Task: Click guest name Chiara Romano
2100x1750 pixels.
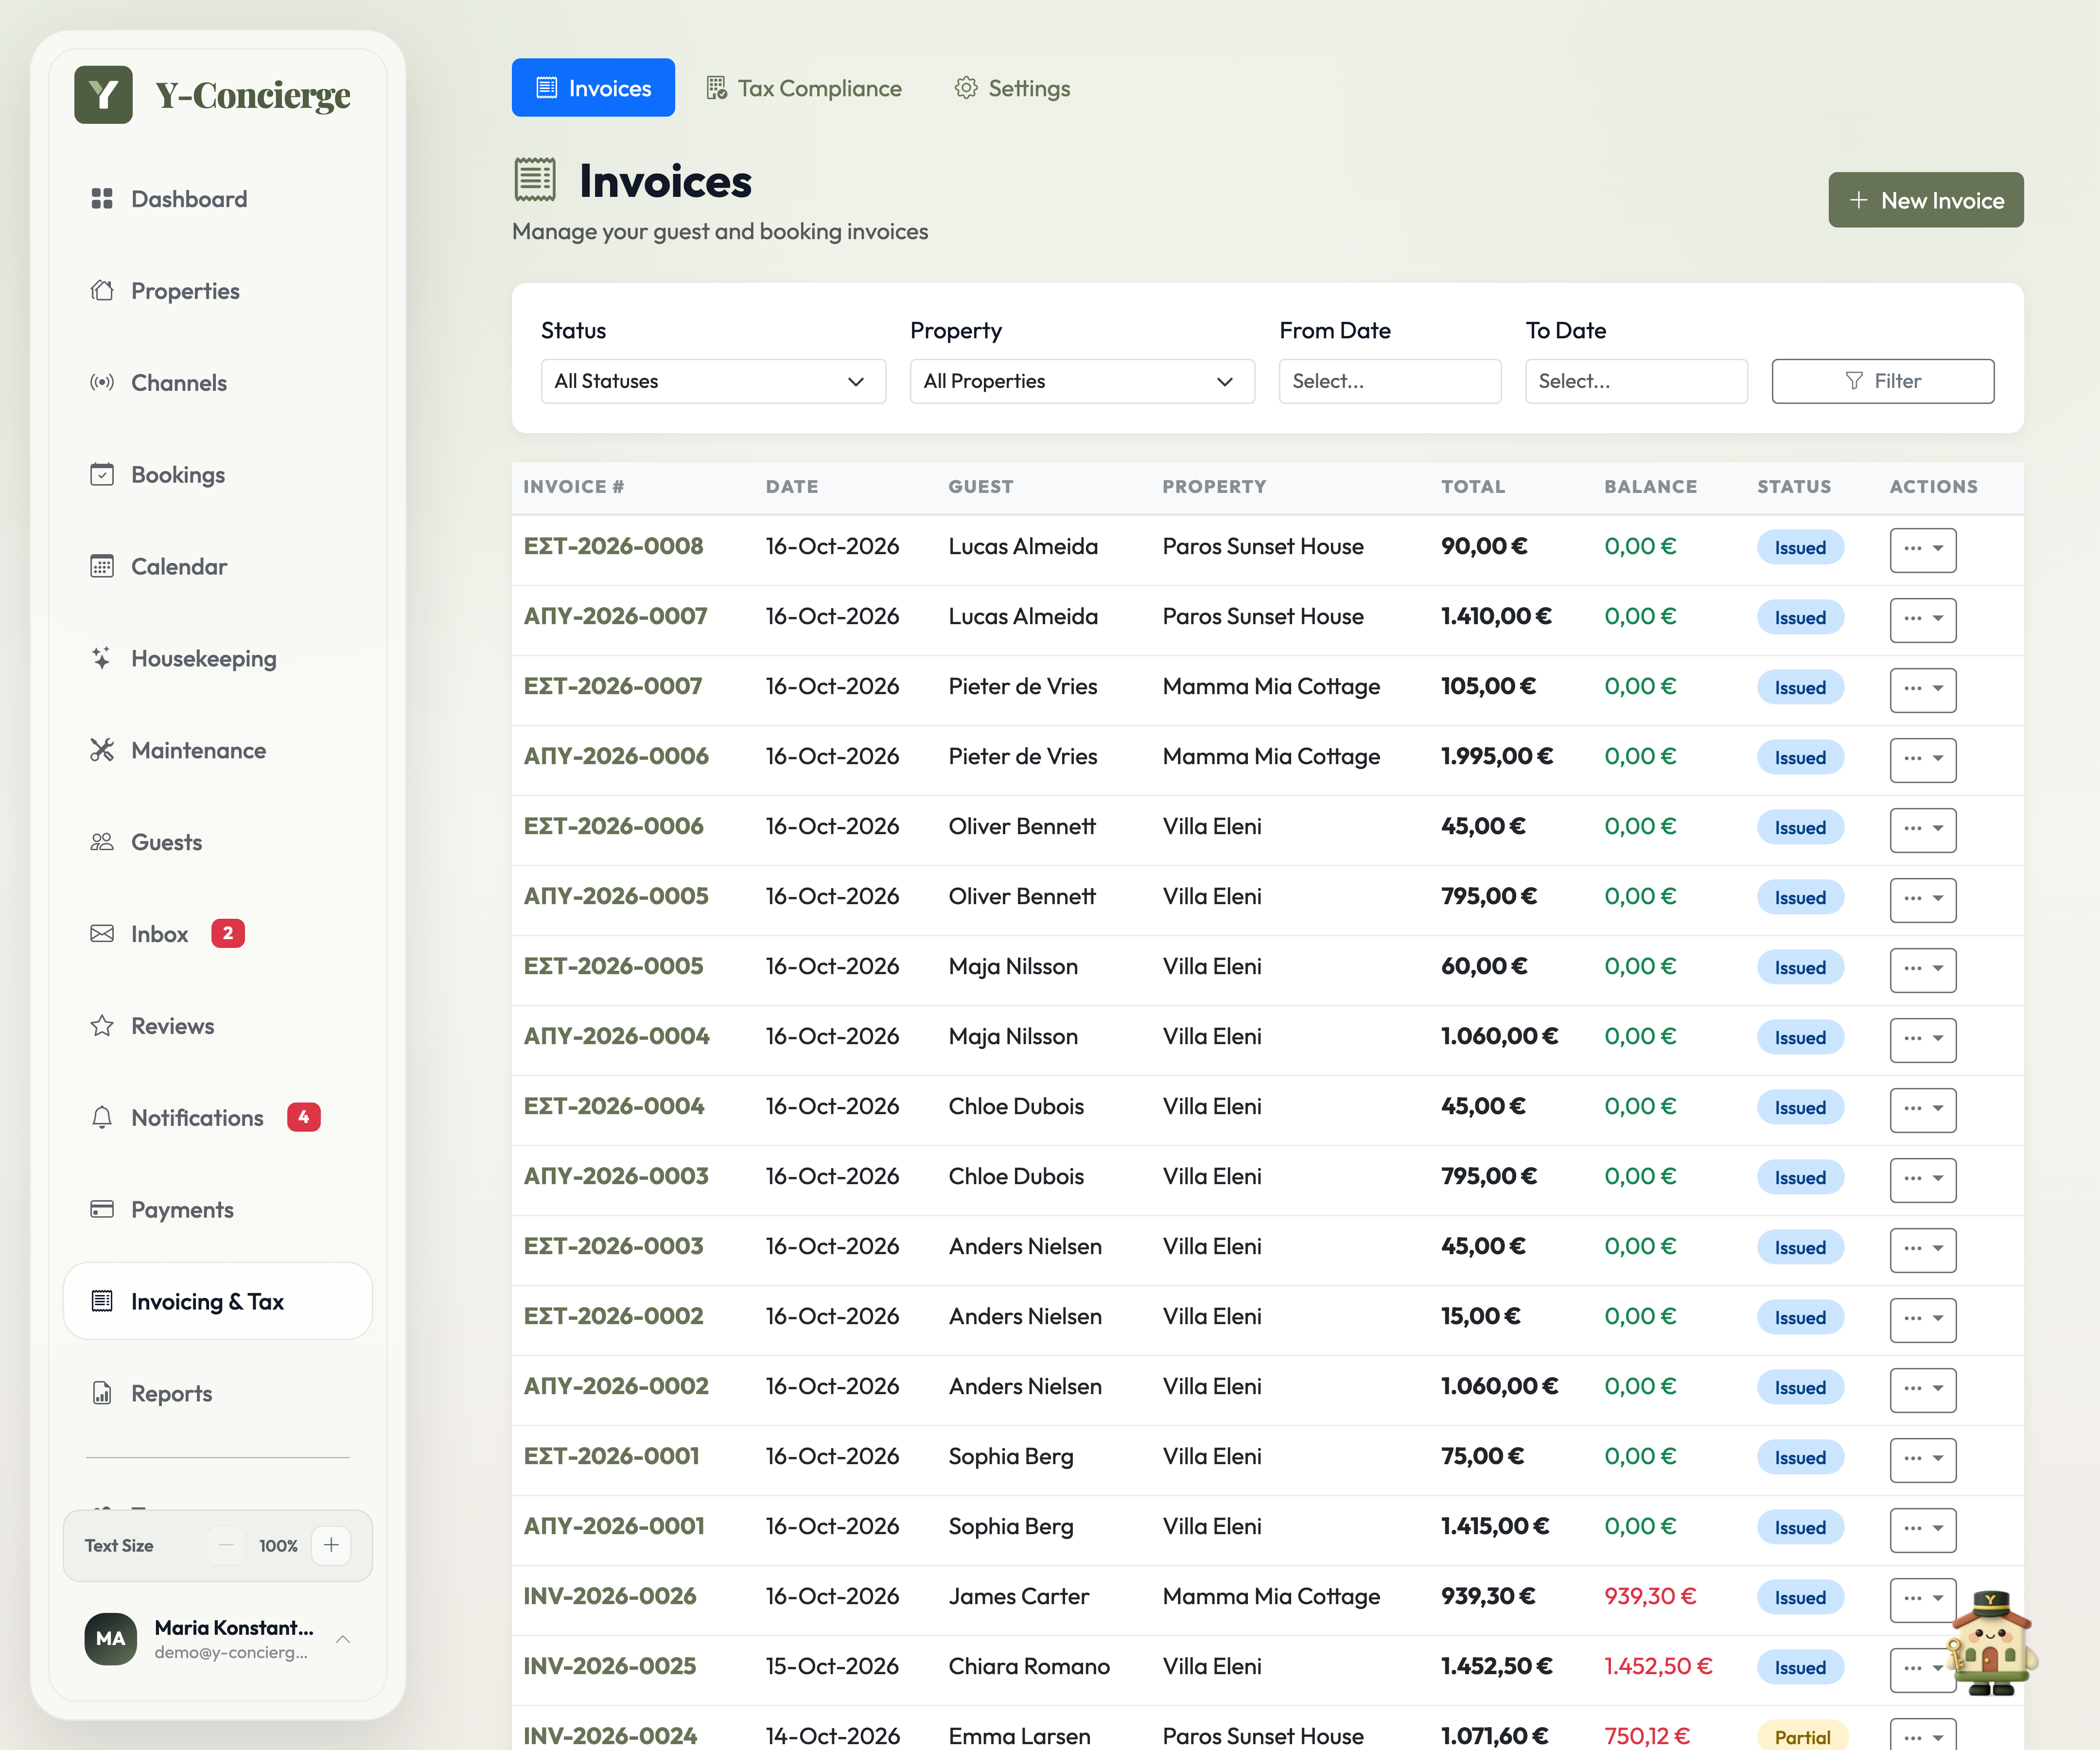Action: (x=1029, y=1666)
